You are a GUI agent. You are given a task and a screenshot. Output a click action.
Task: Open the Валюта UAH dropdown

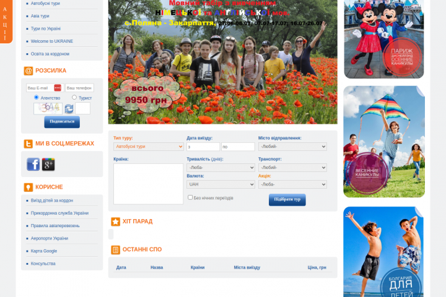tap(221, 184)
